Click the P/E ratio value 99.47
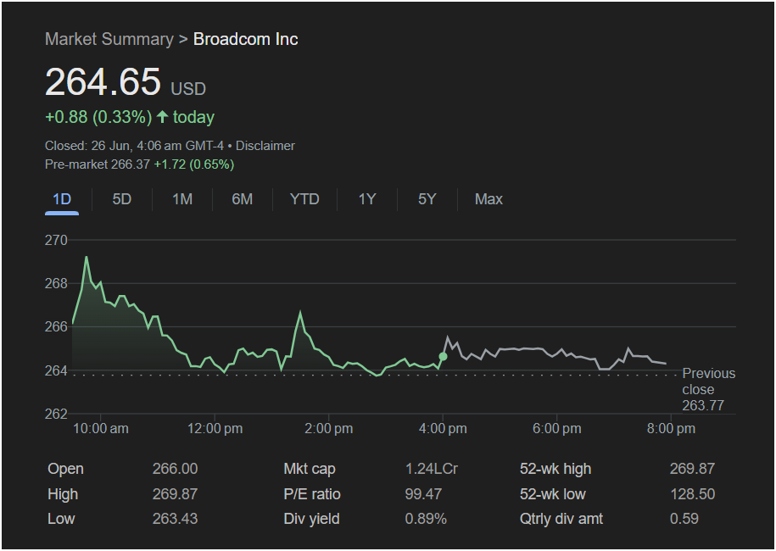776x551 pixels. [x=423, y=494]
